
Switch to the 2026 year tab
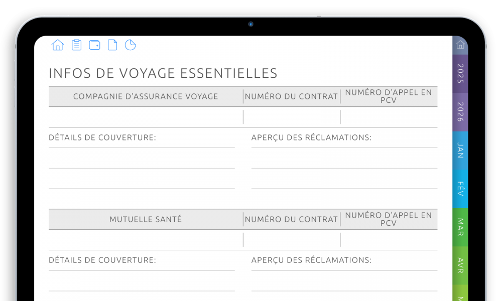pos(460,112)
